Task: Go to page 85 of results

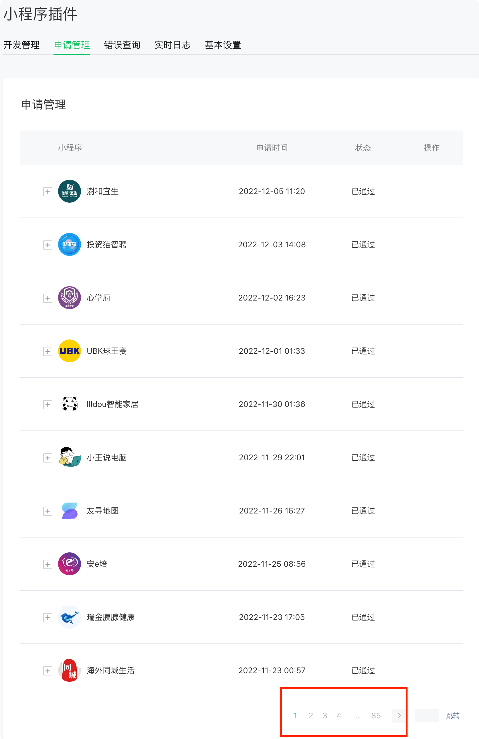Action: point(376,716)
